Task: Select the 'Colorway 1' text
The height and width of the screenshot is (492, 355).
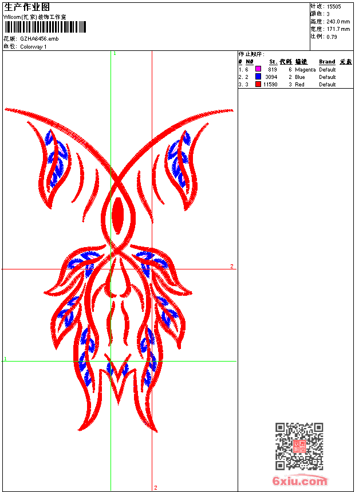Action: [33, 47]
